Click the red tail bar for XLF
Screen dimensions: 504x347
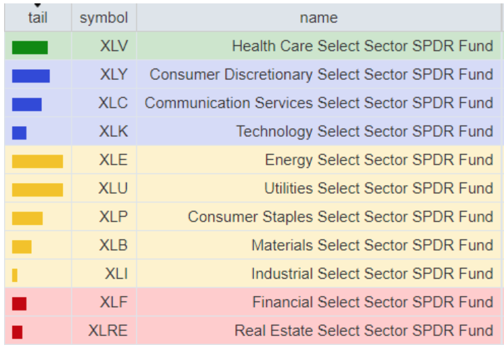tap(19, 303)
